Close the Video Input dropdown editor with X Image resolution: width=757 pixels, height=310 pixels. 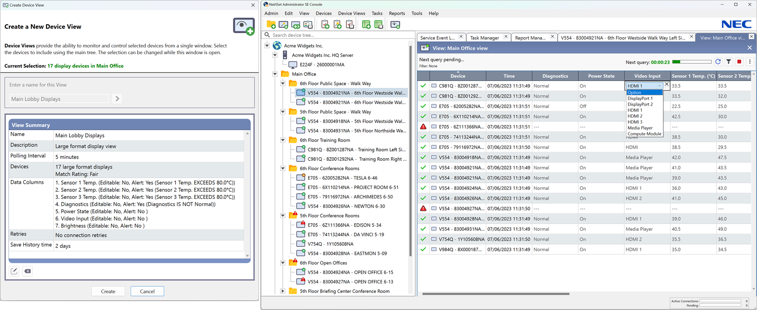click(x=667, y=84)
